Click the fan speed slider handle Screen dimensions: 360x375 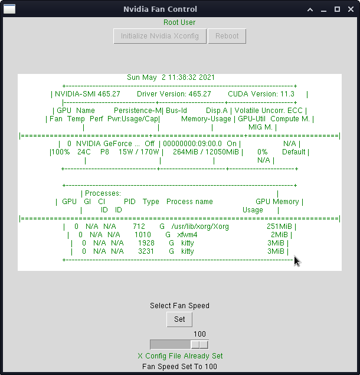click(x=199, y=345)
